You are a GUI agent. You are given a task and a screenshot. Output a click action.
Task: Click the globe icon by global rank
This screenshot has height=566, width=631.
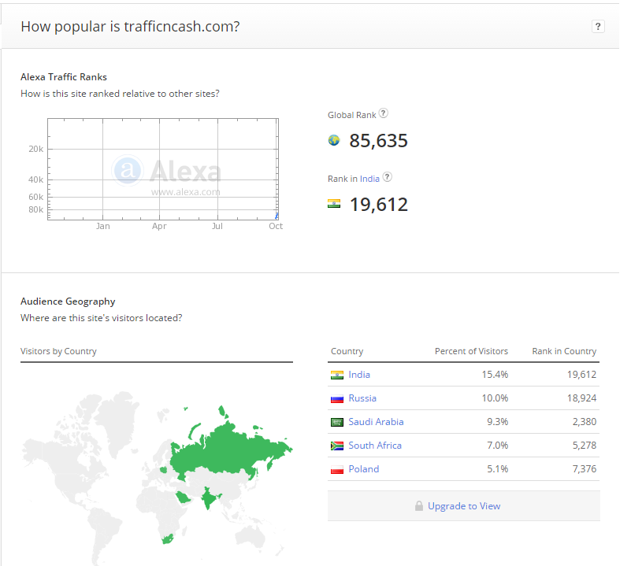334,140
